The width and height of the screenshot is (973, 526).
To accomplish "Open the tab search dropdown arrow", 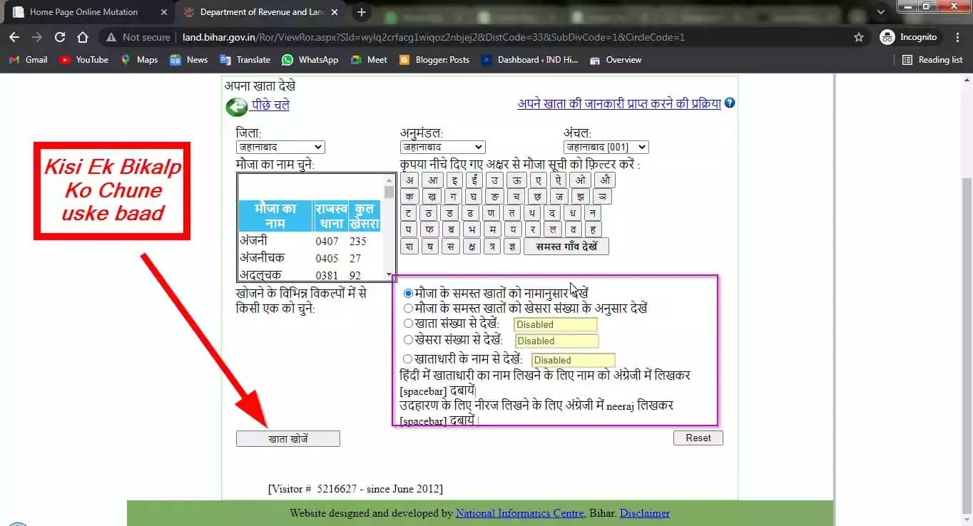I will (x=880, y=12).
